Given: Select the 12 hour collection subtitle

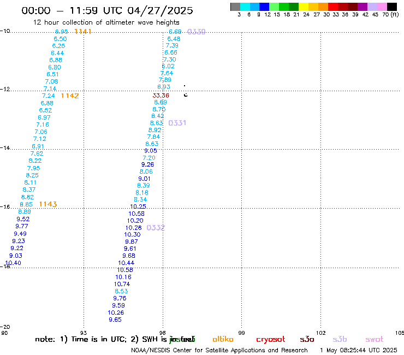Looking at the screenshot, I should [x=106, y=22].
